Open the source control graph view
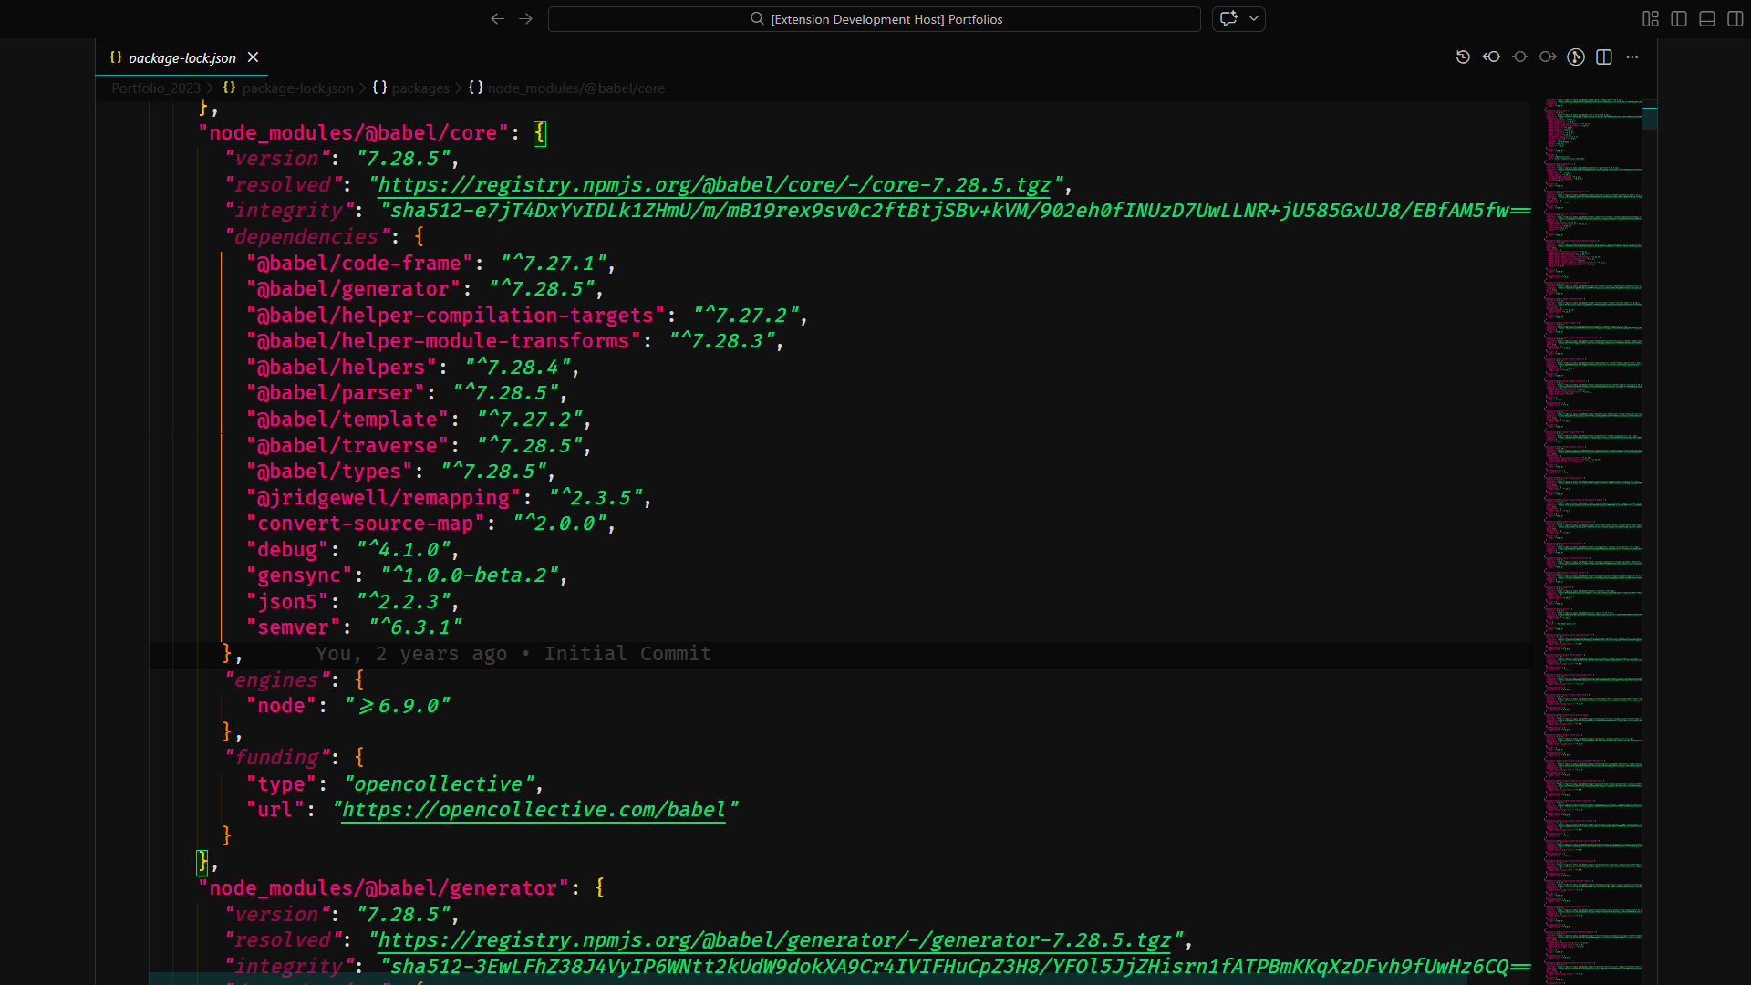Viewport: 1751px width, 985px height. (1576, 57)
